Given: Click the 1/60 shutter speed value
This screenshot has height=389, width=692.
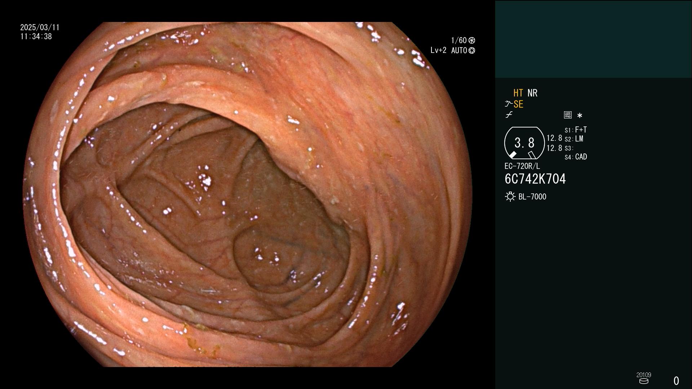Looking at the screenshot, I should point(459,40).
